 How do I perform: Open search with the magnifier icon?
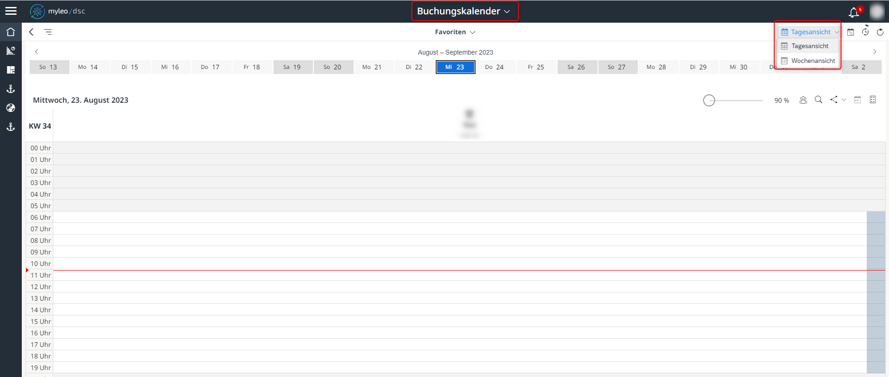click(819, 99)
